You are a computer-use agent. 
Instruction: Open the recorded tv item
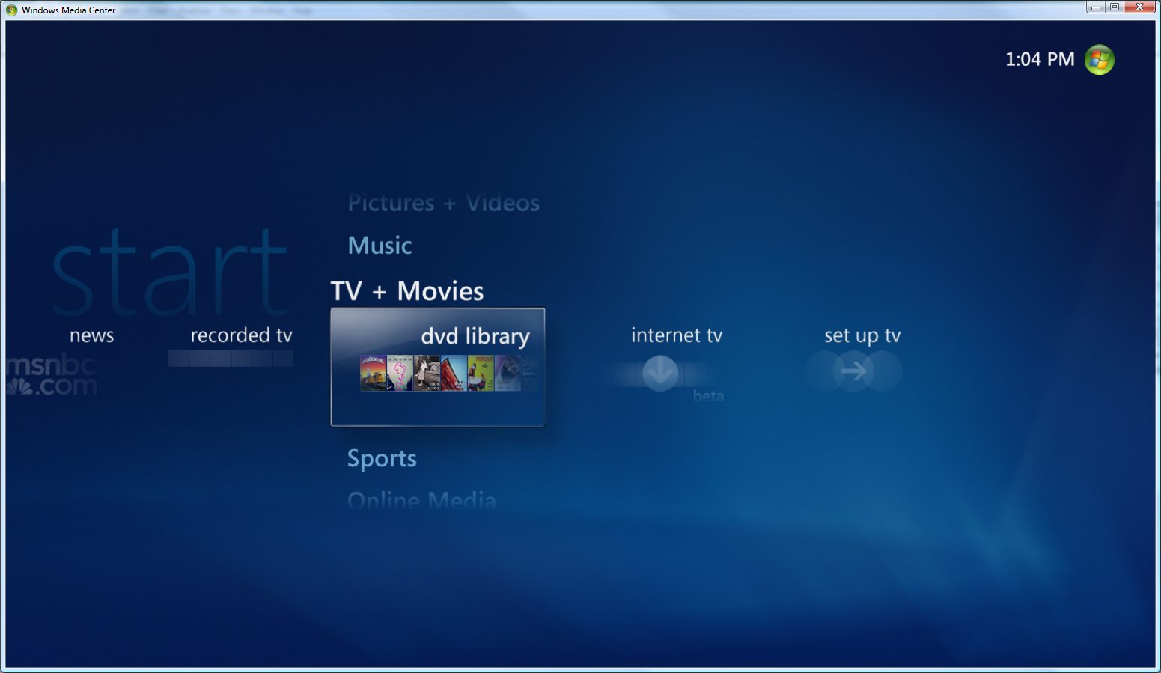pyautogui.click(x=241, y=335)
